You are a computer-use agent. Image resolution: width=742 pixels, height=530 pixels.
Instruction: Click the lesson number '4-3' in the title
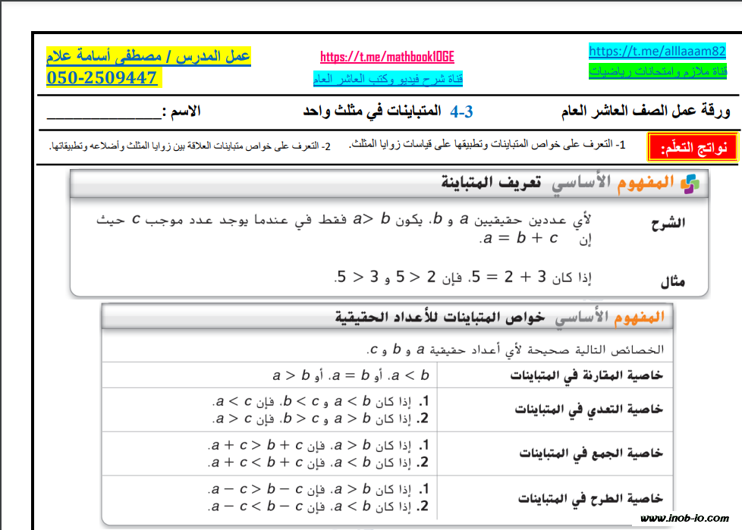pyautogui.click(x=461, y=112)
